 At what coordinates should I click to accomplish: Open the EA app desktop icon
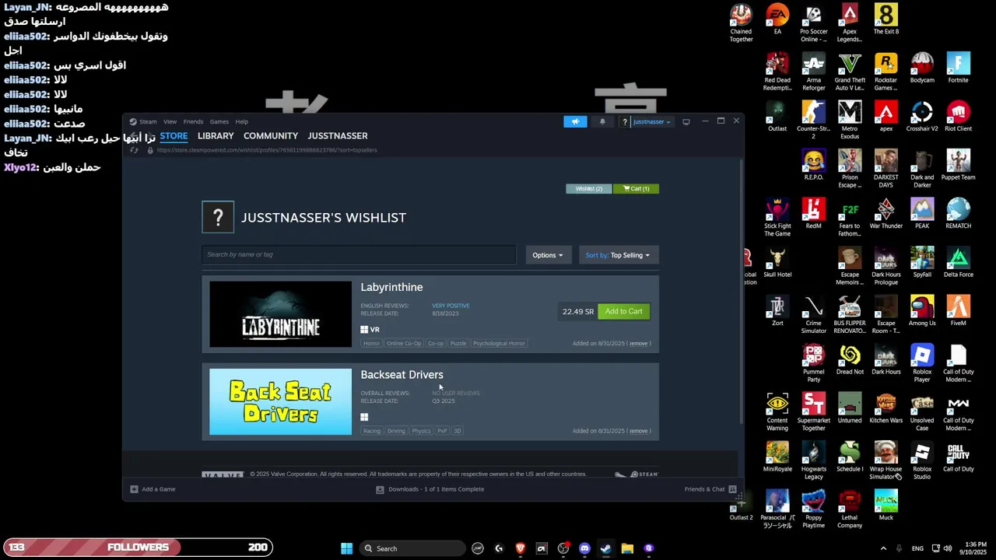click(777, 20)
